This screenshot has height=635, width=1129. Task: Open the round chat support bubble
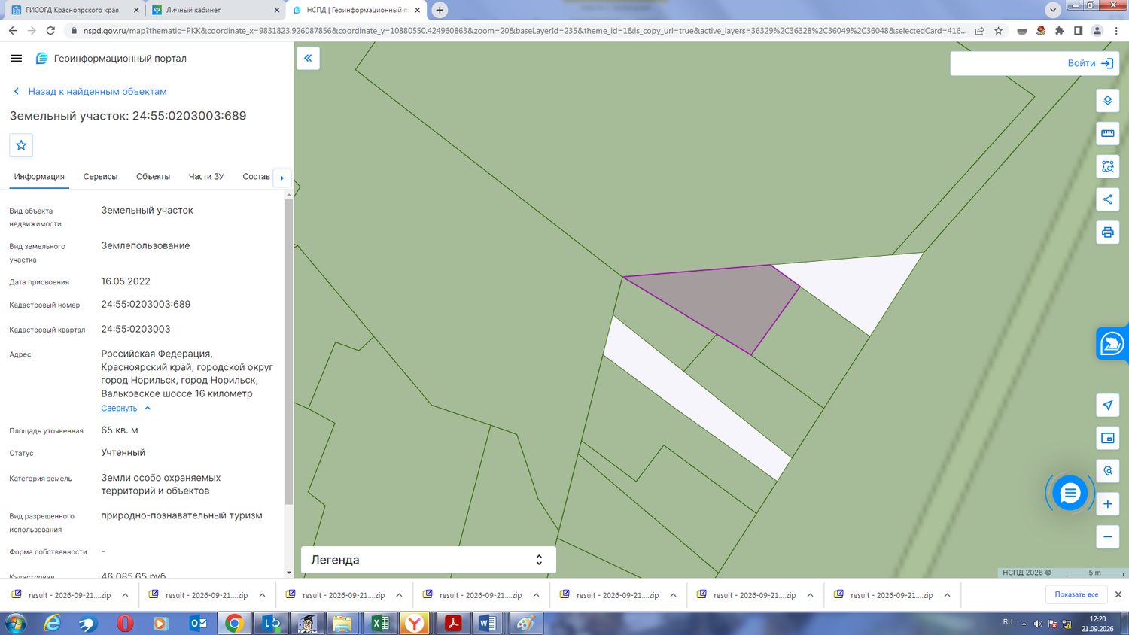(x=1070, y=493)
